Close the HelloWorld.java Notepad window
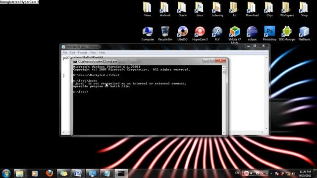Screen dimensions: 317x178 coord(264,46)
